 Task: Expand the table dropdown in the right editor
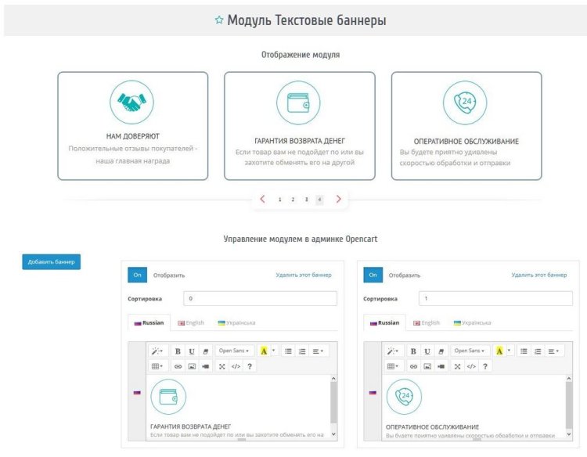(x=393, y=366)
